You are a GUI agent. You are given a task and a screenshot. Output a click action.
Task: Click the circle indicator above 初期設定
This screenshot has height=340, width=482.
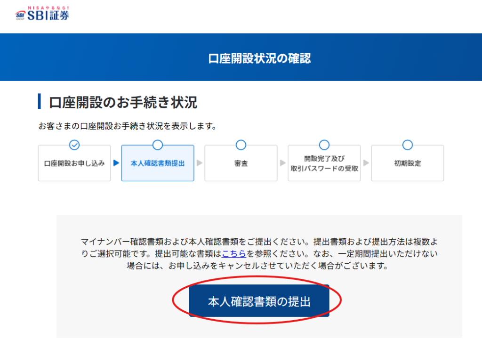408,145
